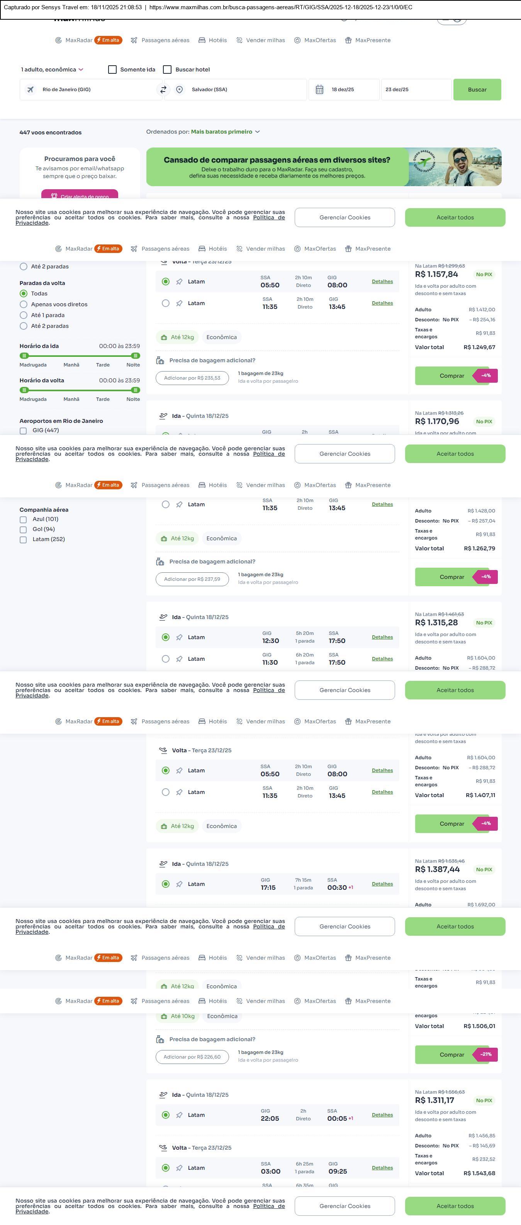Click calendar icon beside 18 dez/25

[x=319, y=89]
